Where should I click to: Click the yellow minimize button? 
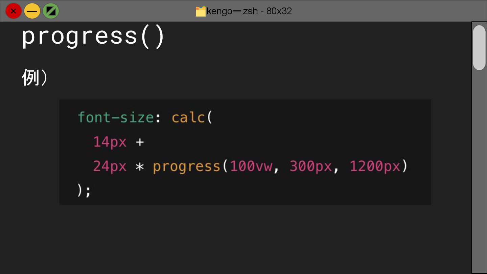pyautogui.click(x=32, y=11)
